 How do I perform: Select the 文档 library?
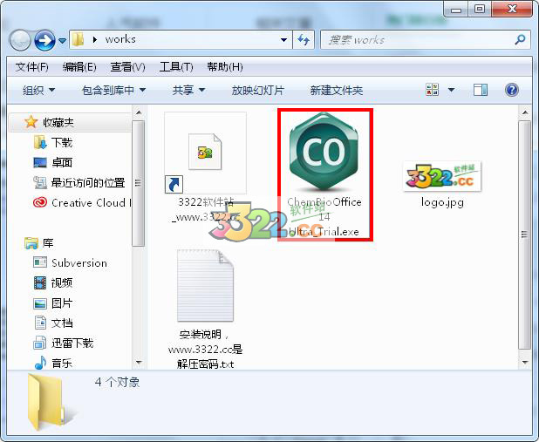coord(62,323)
